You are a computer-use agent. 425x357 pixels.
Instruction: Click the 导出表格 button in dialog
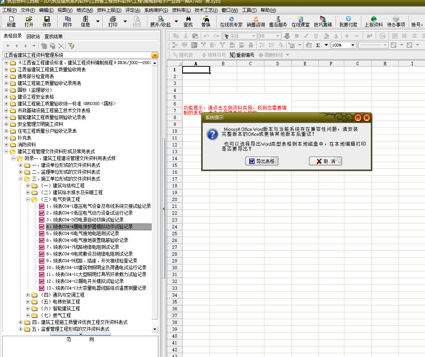[262, 161]
